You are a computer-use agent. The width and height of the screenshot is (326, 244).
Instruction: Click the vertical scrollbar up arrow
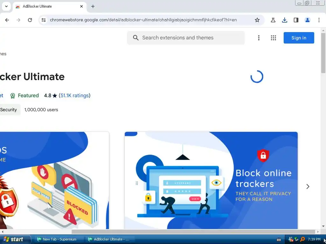pos(323,30)
